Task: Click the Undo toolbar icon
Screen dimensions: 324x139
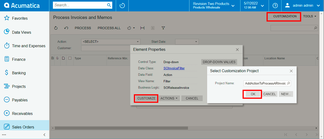Action: tap(66, 28)
